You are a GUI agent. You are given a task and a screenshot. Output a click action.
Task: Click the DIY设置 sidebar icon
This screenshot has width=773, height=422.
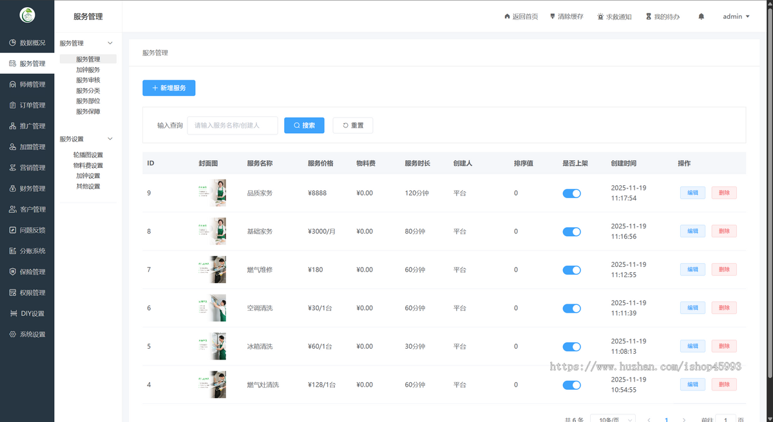click(x=14, y=313)
